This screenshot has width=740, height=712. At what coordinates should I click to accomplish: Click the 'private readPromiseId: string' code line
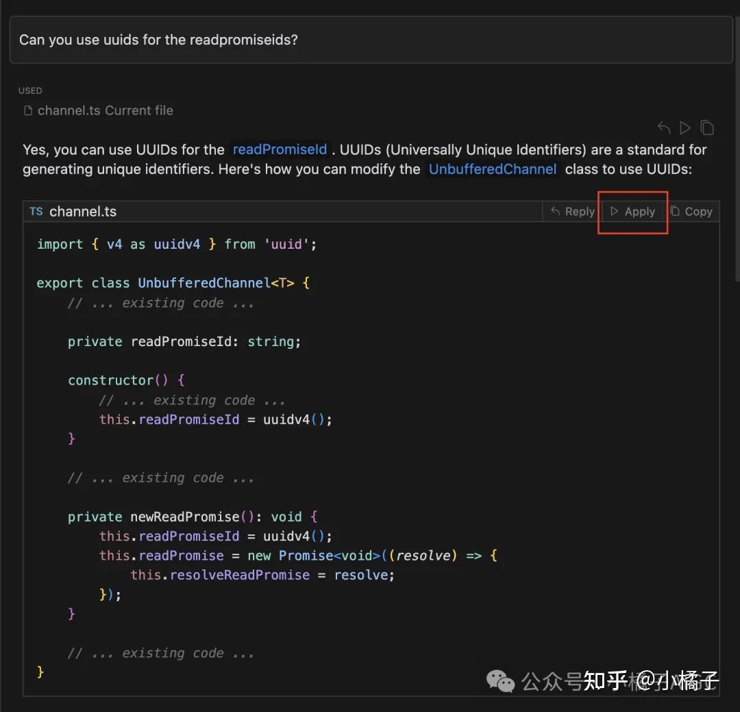click(x=184, y=341)
